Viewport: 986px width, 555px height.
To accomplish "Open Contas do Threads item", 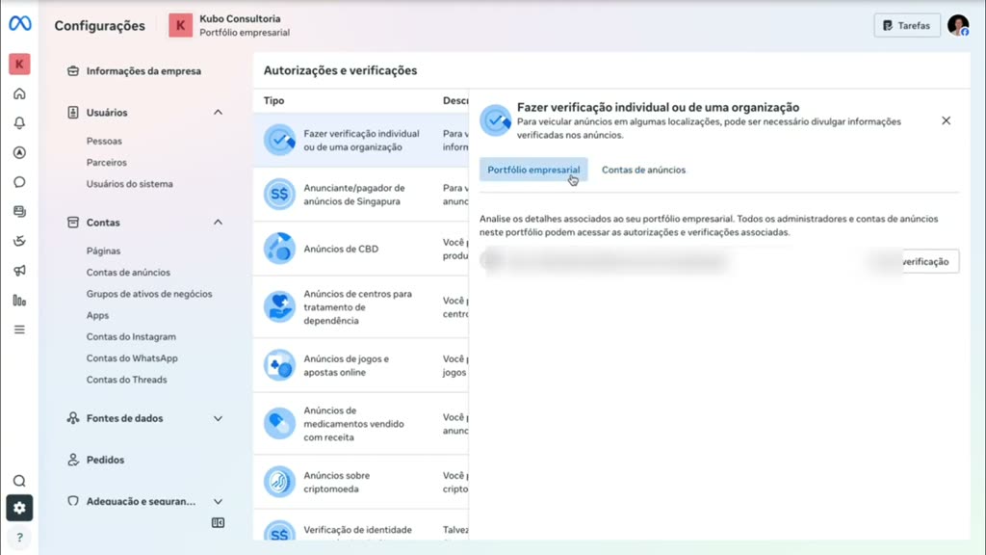I will coord(126,380).
